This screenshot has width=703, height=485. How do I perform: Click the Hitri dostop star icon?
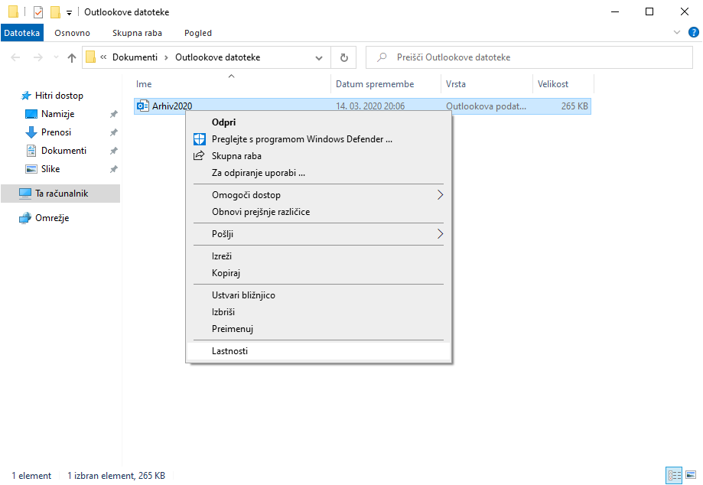[x=26, y=96]
